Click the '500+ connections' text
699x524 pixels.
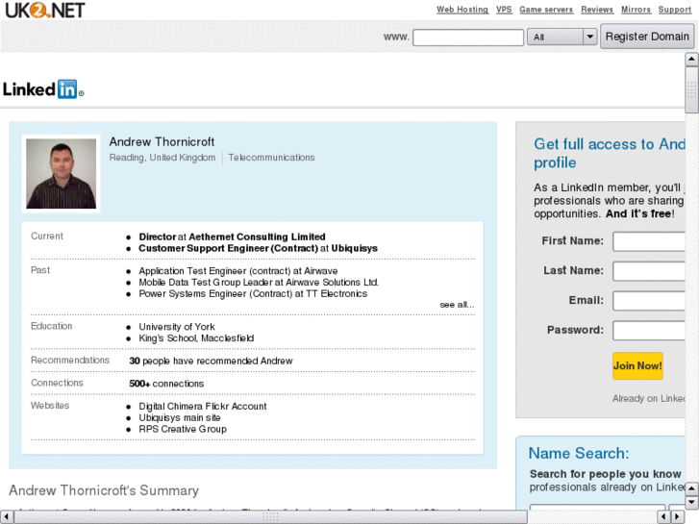pos(166,384)
